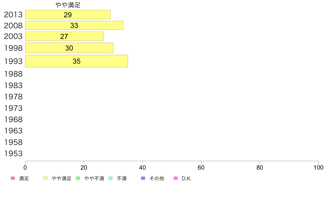Select the 1993 bar showing 35

point(77,61)
